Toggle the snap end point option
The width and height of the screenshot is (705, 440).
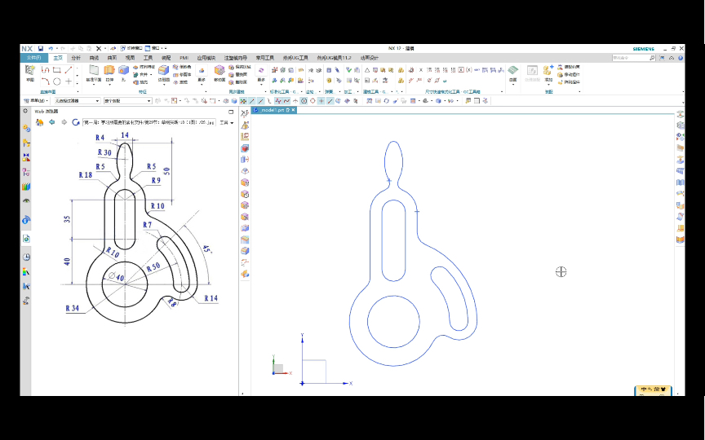click(x=252, y=101)
